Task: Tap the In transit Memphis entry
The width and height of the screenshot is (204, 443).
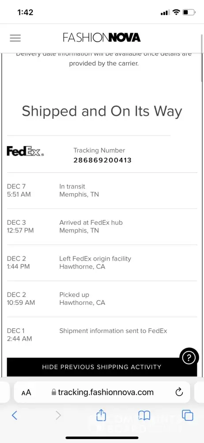Action: pyautogui.click(x=102, y=190)
